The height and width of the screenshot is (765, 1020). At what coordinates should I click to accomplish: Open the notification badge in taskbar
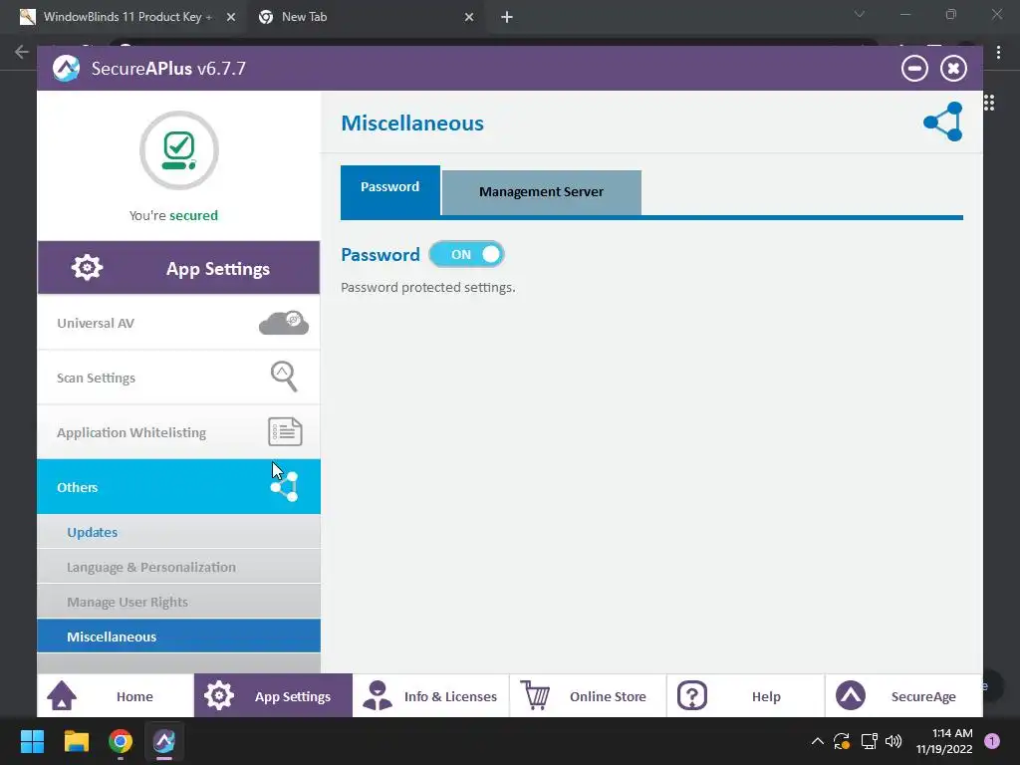(x=992, y=741)
